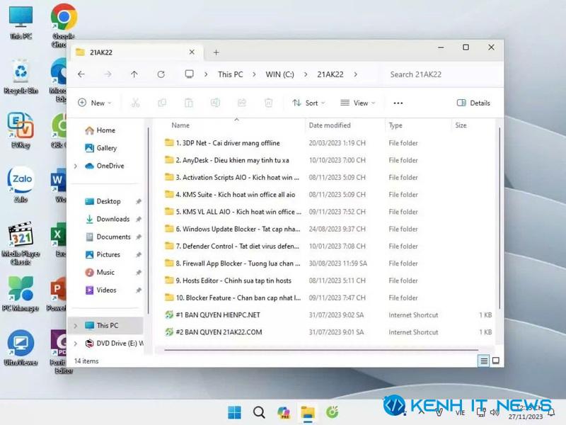Open Google Chrome desktop shortcut

point(63,25)
